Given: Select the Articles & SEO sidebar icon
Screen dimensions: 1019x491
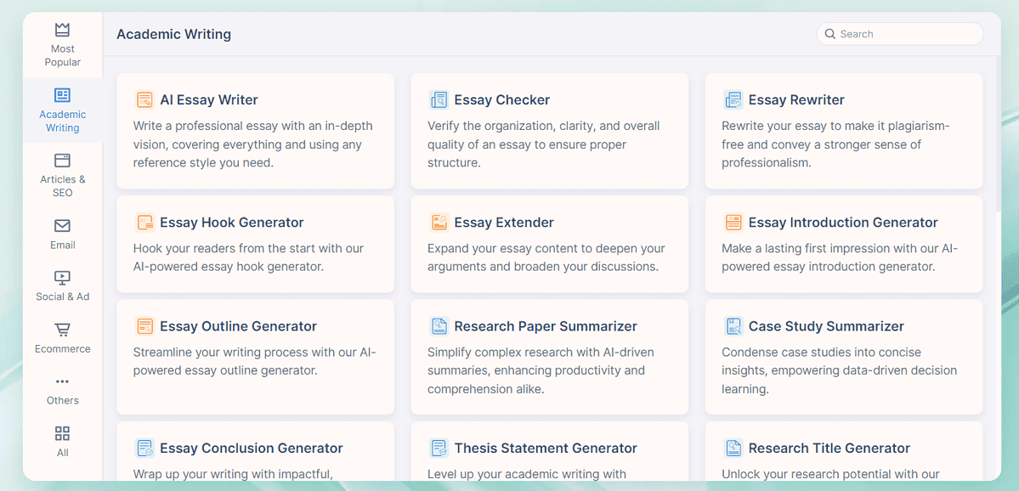Looking at the screenshot, I should click(x=62, y=161).
